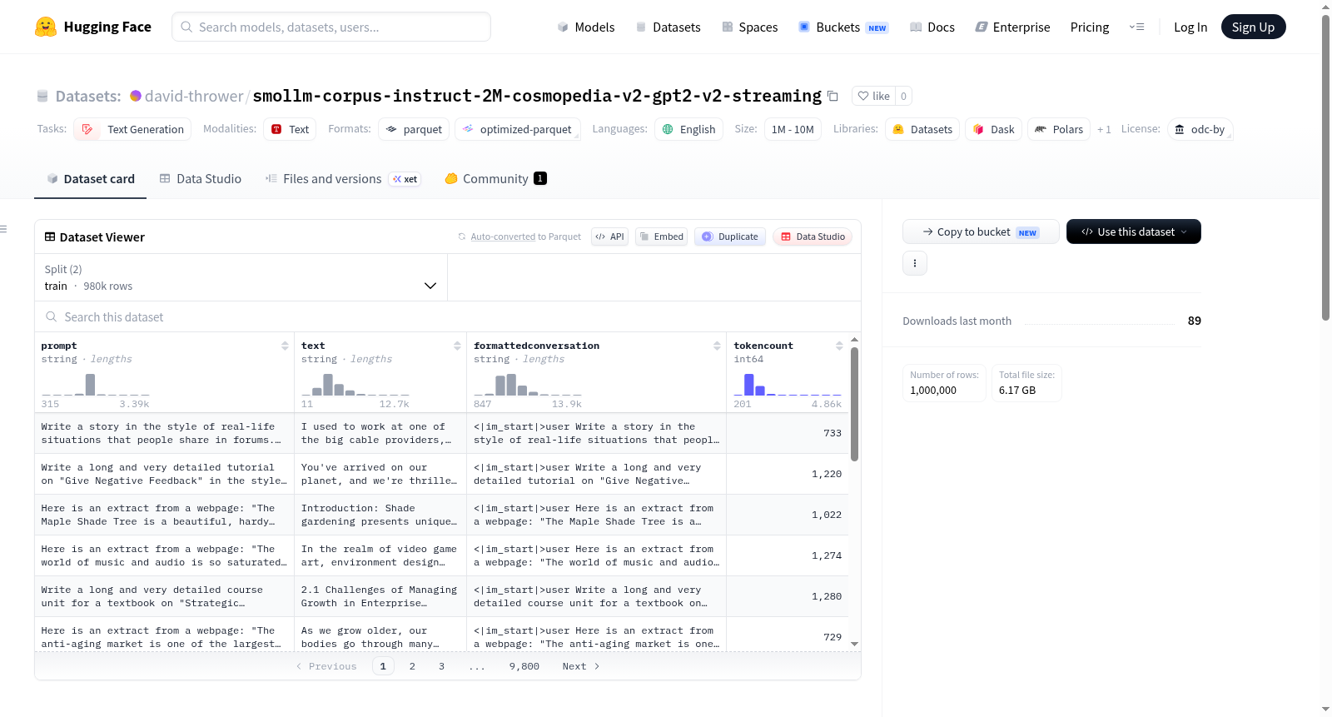
Task: Copy dataset to bucket
Action: (x=981, y=232)
